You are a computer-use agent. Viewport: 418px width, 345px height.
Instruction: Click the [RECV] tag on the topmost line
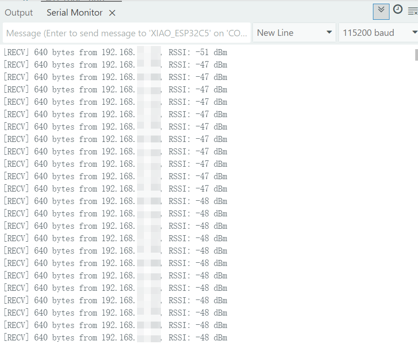(x=17, y=52)
